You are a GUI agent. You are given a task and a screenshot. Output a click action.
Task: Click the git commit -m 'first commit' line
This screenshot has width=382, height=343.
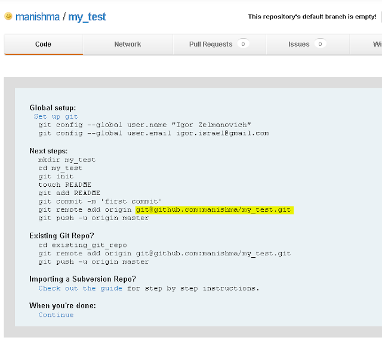point(100,201)
